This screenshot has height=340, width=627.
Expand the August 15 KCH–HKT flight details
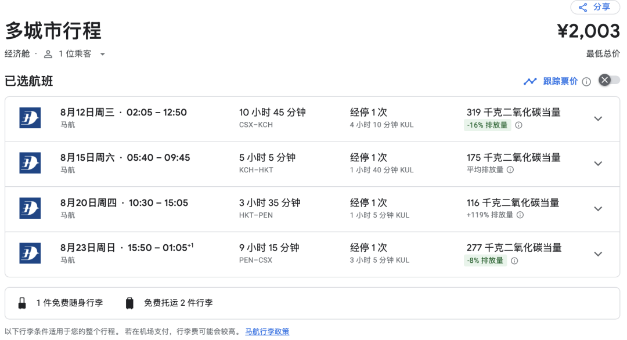598,164
